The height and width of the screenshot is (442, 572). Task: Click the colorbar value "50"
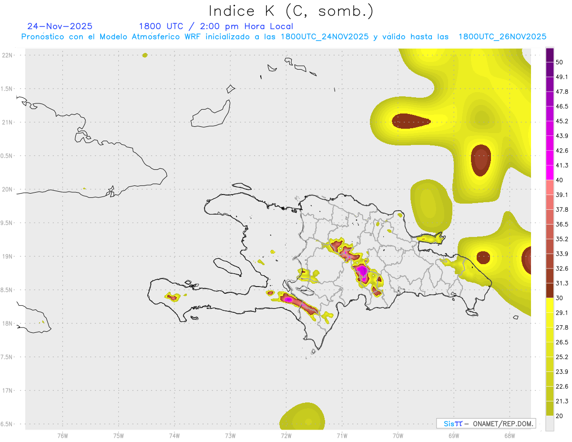tap(560, 62)
